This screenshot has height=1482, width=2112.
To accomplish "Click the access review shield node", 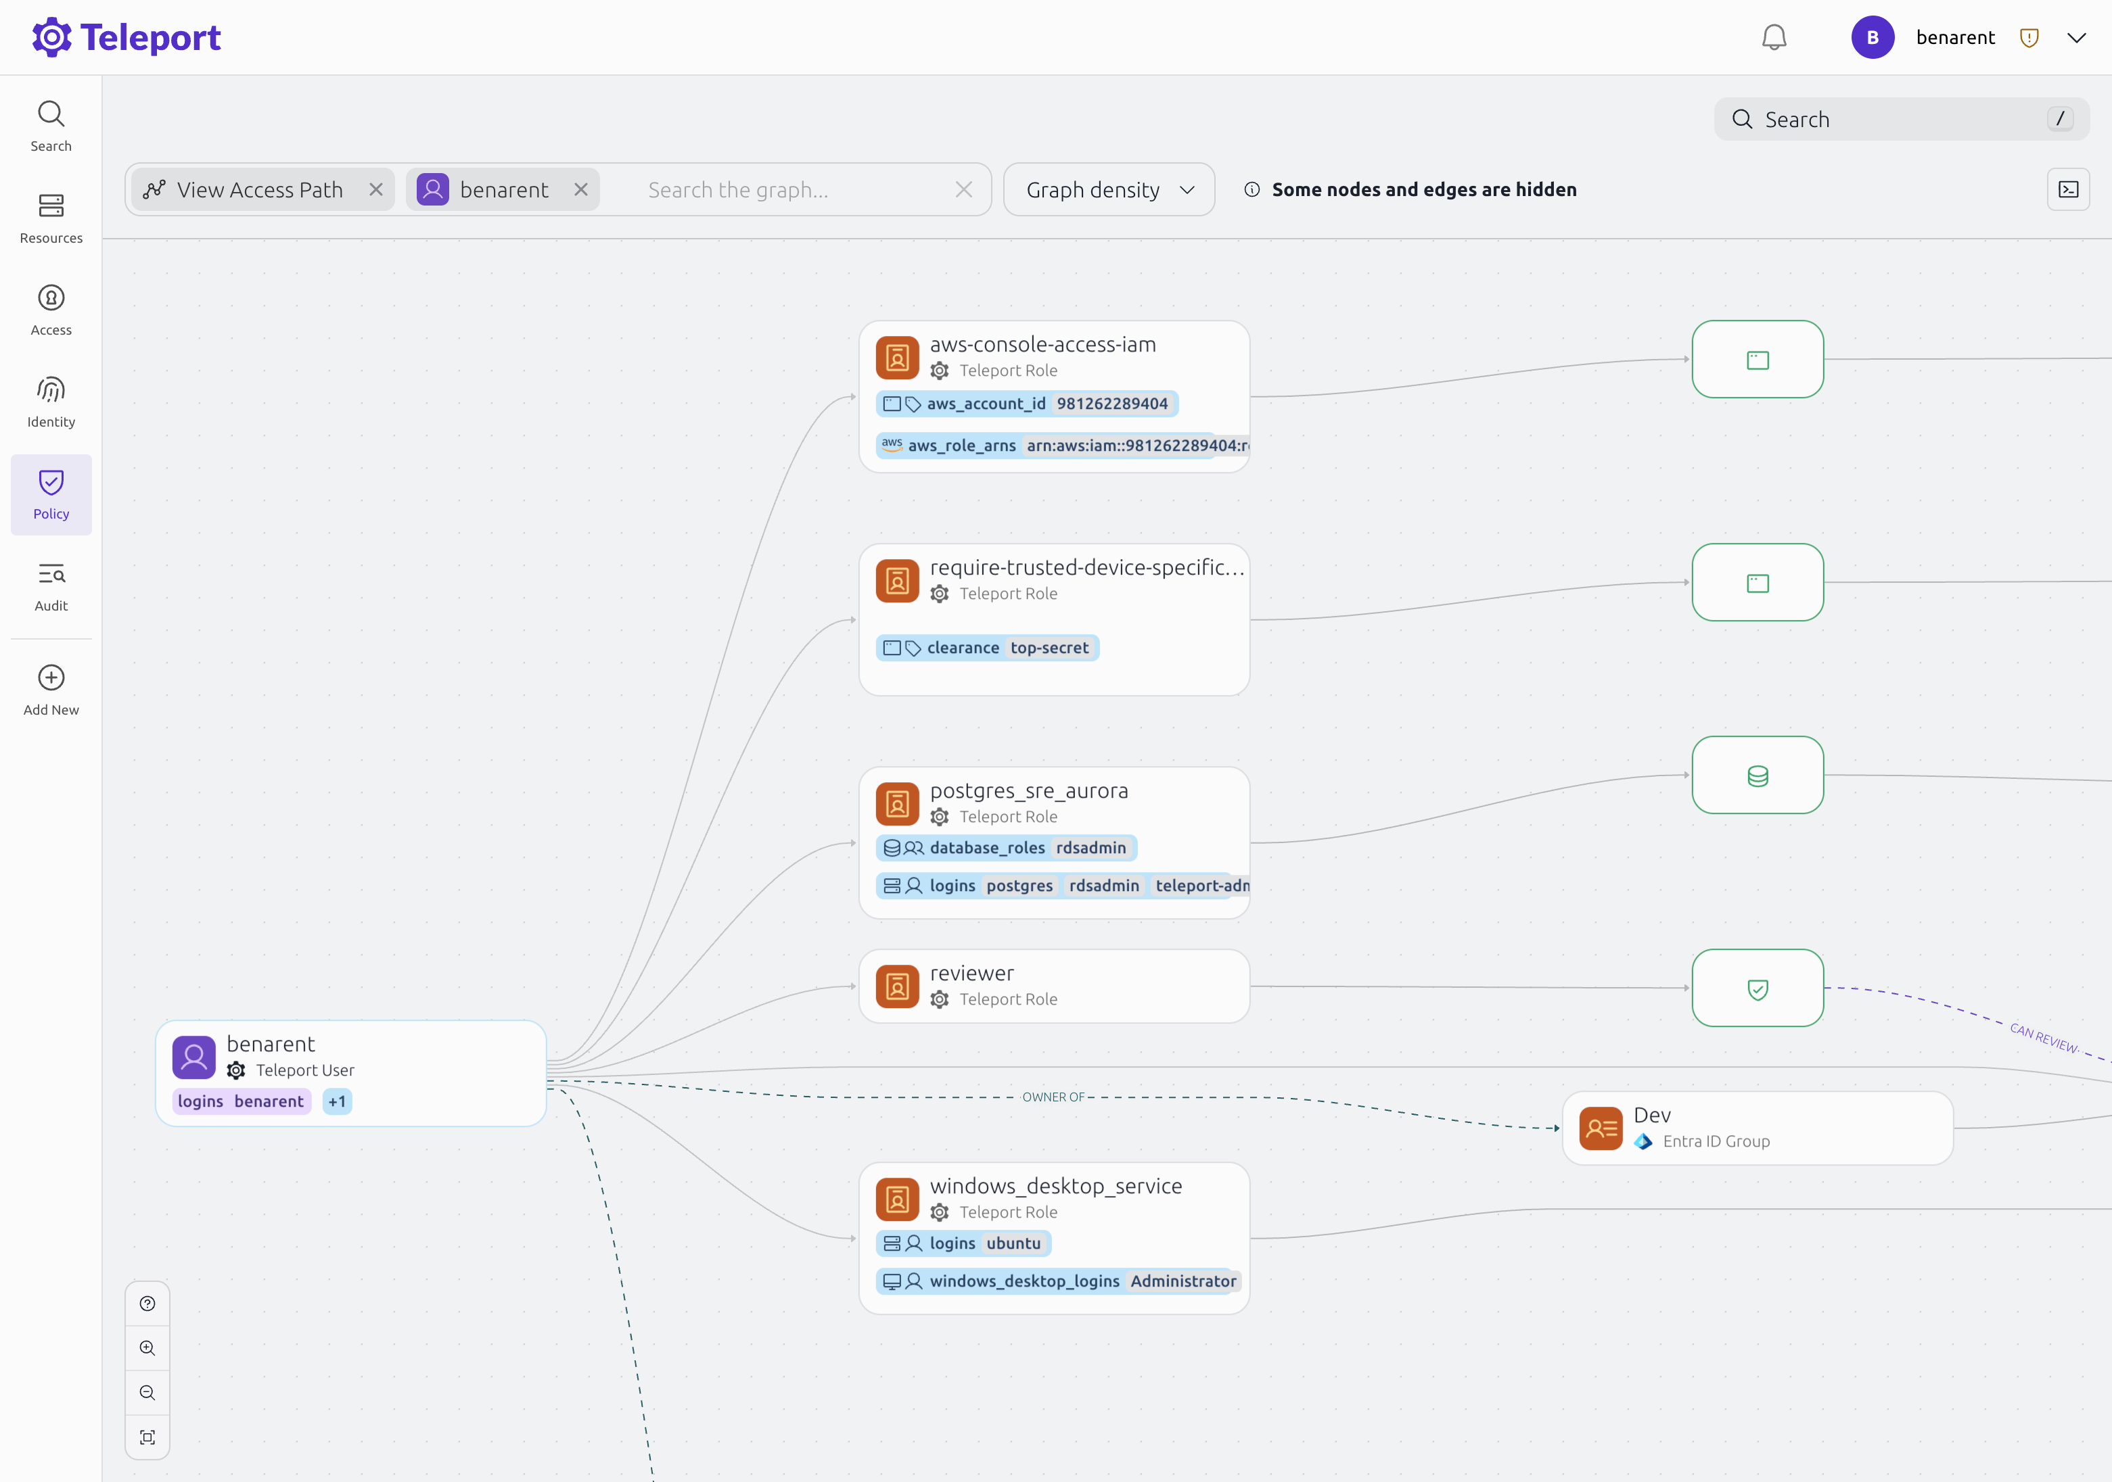I will pos(1757,988).
